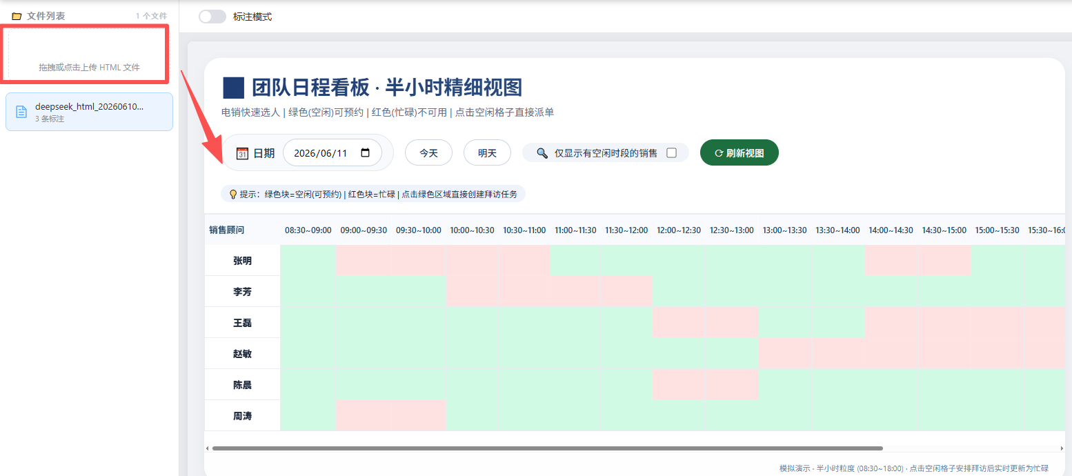Click the 李芳 row name
The height and width of the screenshot is (476, 1072).
[242, 292]
